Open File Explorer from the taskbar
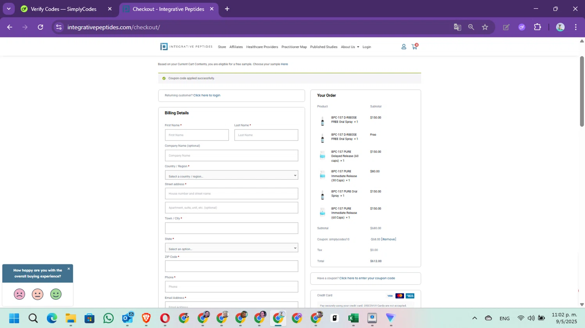 tap(71, 318)
